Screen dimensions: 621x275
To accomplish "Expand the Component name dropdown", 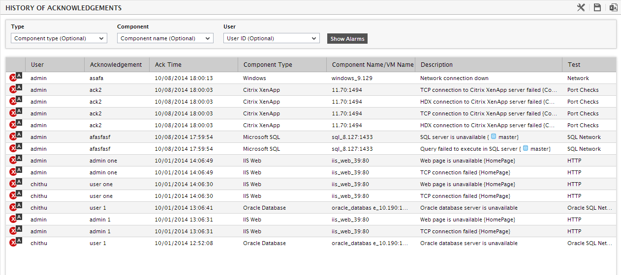I will pos(165,38).
